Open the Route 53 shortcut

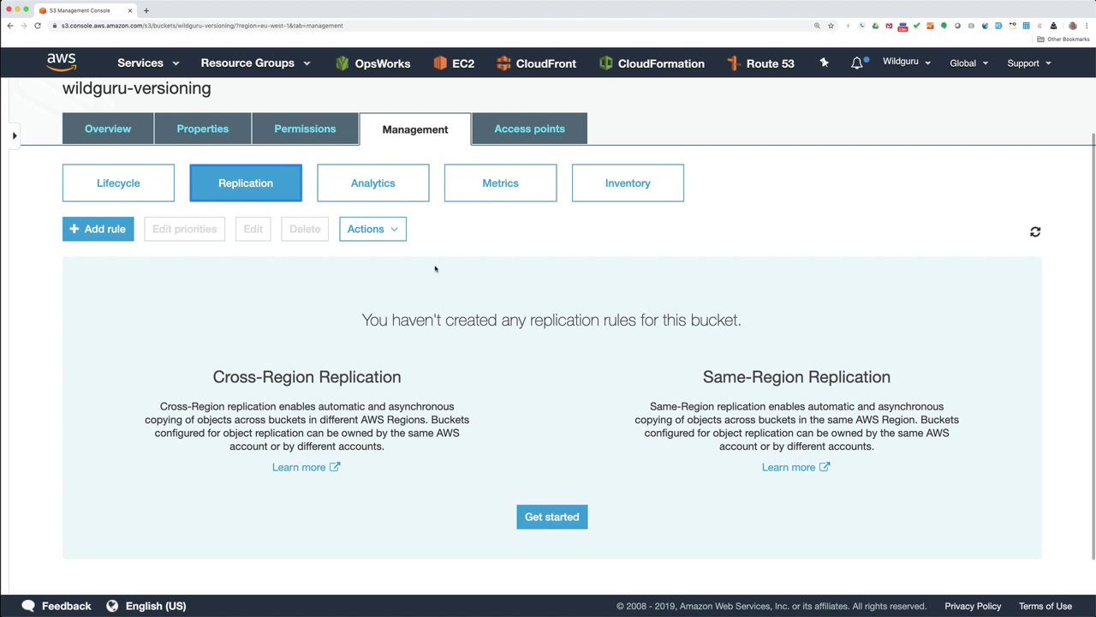(x=760, y=63)
